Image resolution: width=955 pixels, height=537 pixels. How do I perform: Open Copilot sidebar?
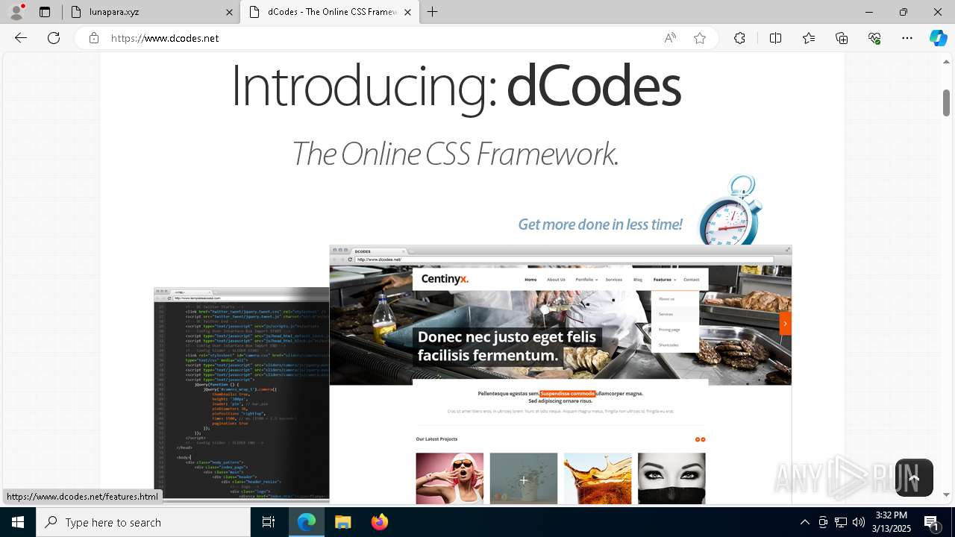[938, 38]
